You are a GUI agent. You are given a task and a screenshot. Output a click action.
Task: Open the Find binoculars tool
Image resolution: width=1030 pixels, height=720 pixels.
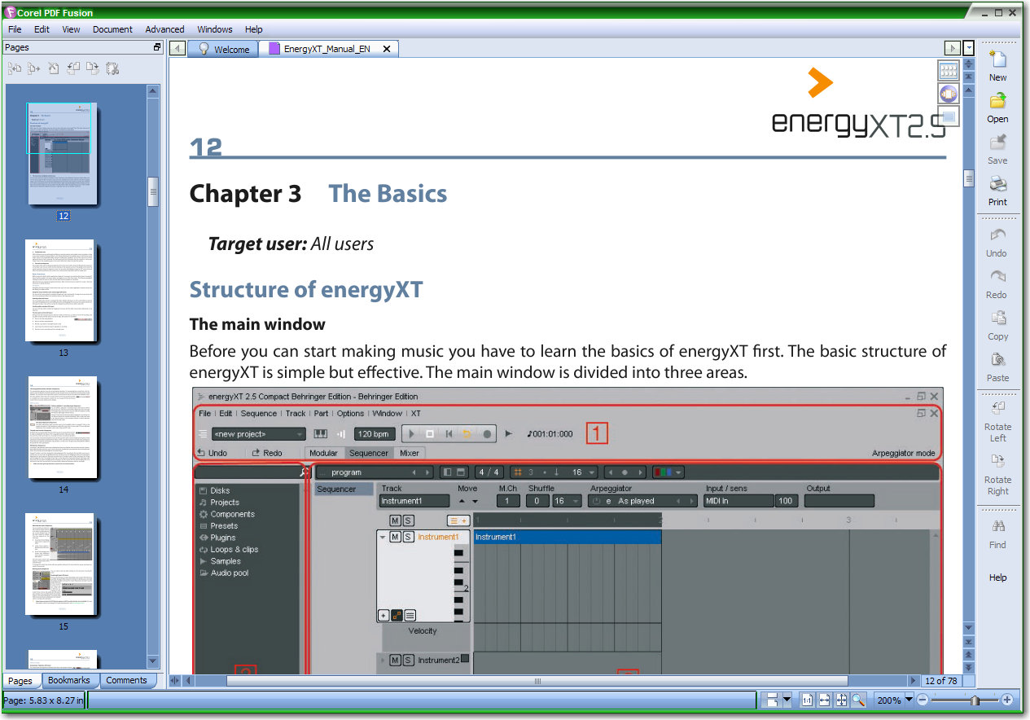997,526
